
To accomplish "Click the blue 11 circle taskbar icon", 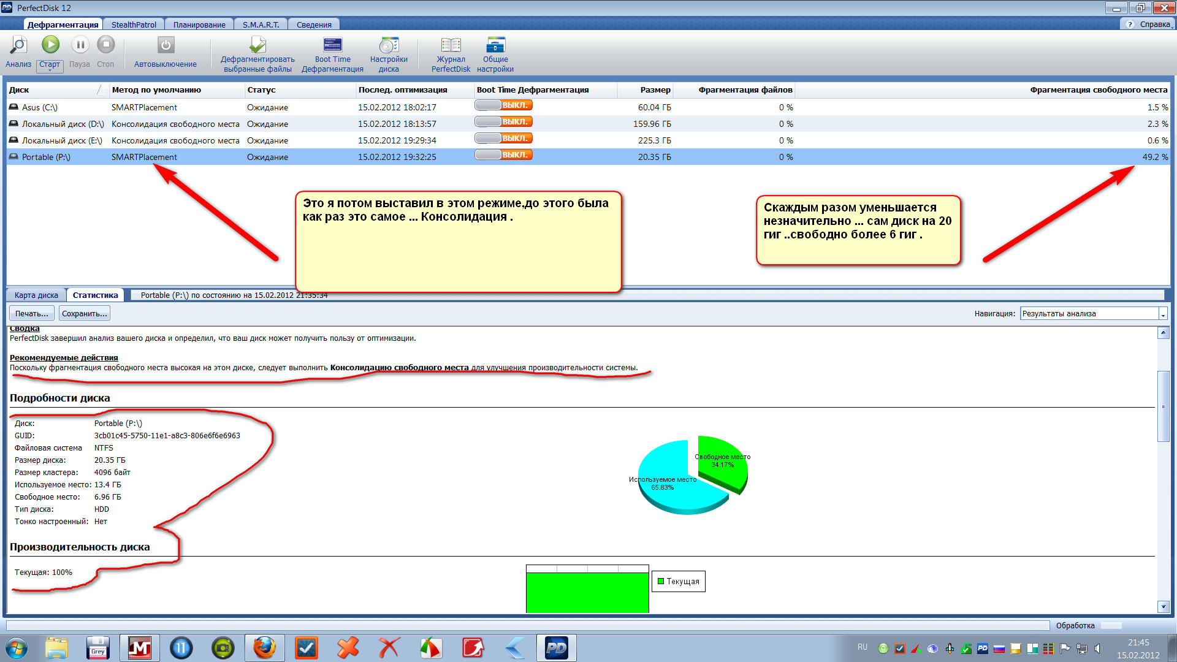I will [x=181, y=648].
